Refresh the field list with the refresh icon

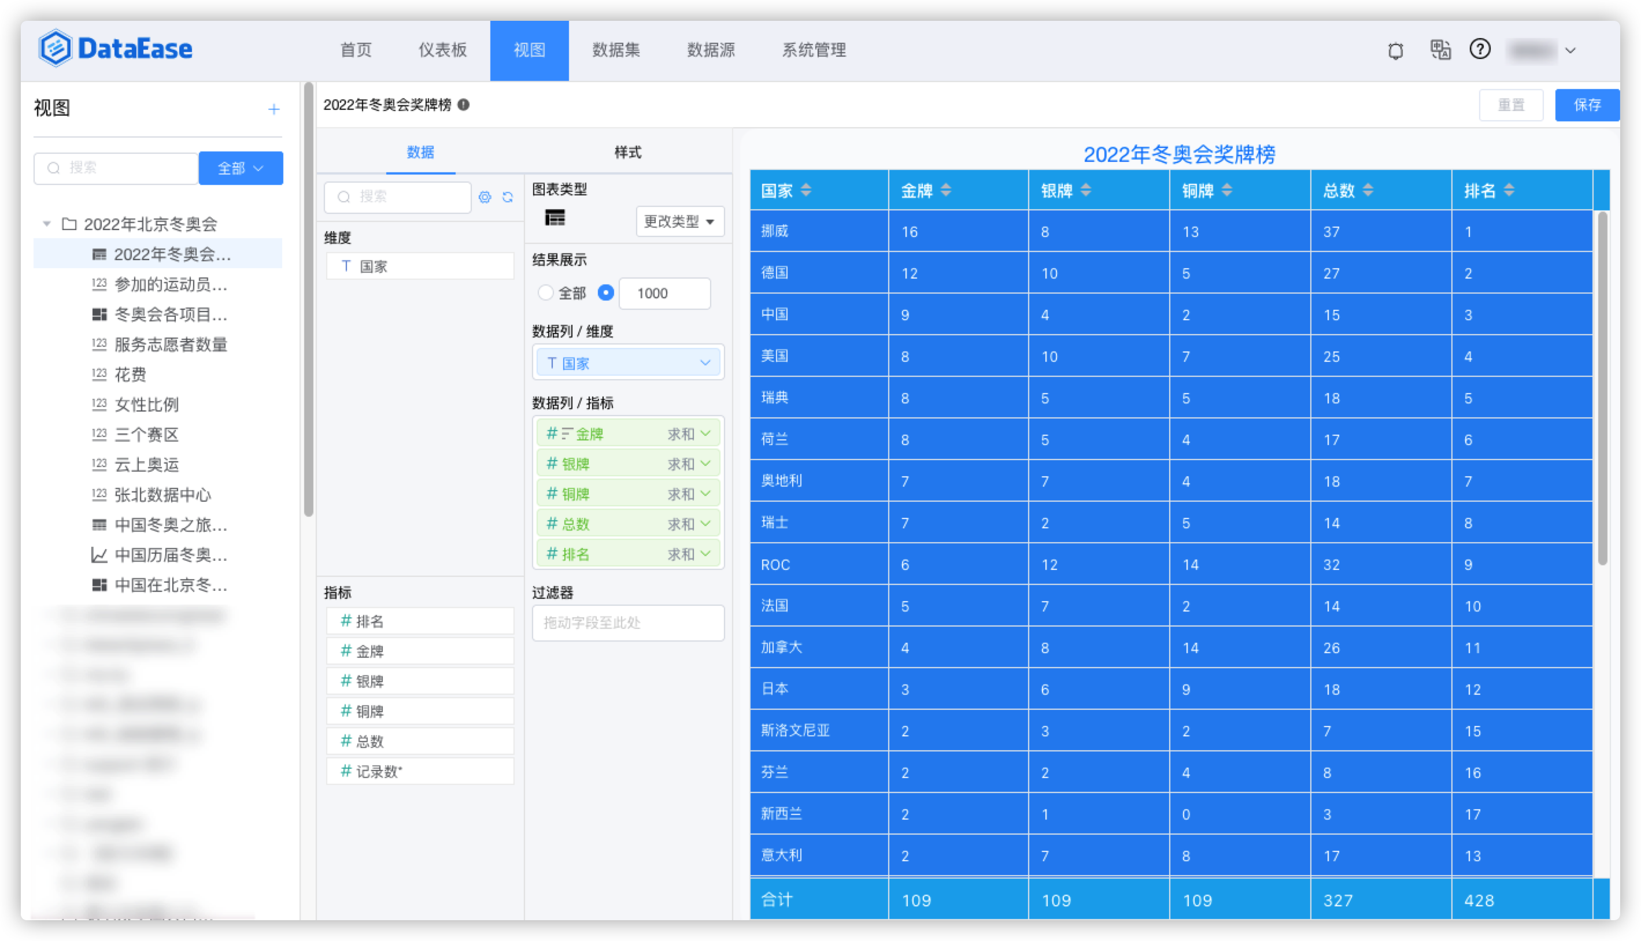[x=508, y=197]
